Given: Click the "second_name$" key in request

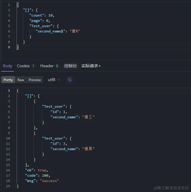Looking at the screenshot, I should (50, 31).
